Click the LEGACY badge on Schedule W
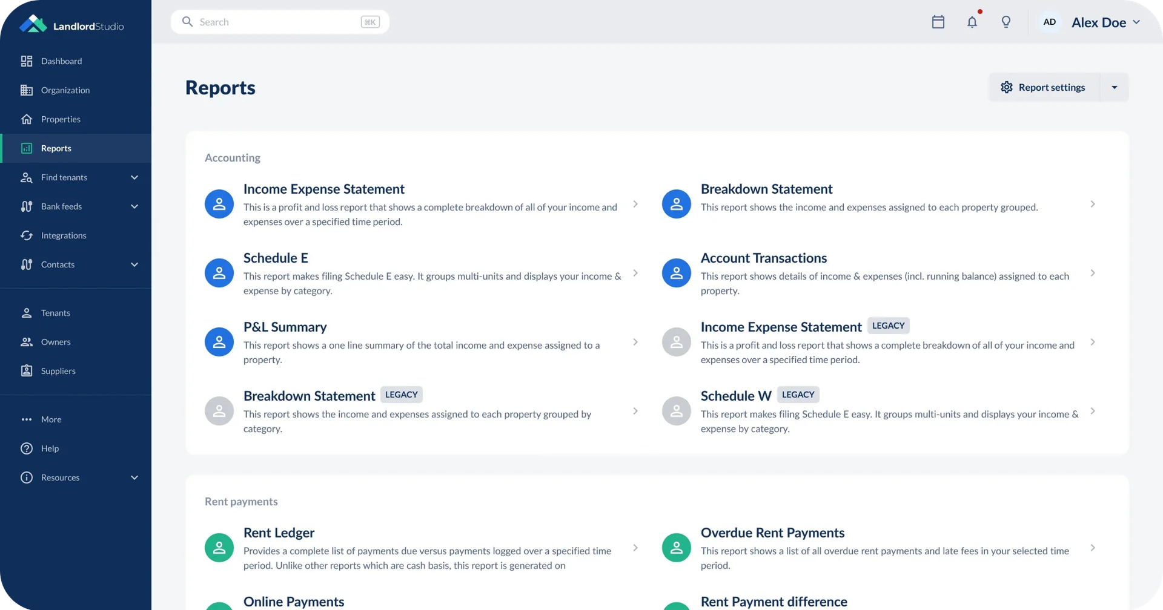This screenshot has height=610, width=1163. (798, 395)
